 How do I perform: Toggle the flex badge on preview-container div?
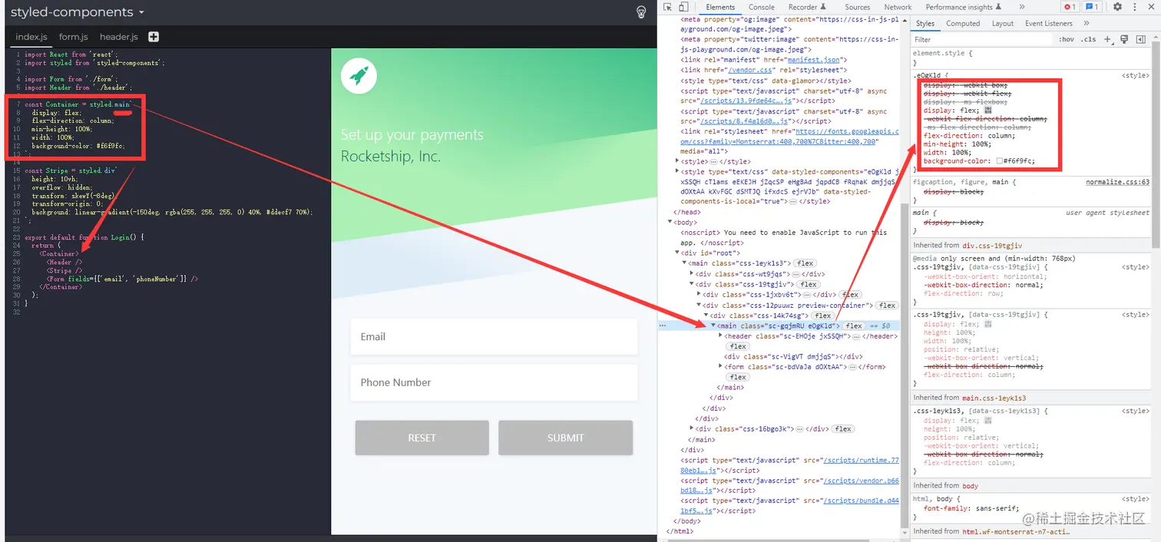click(x=887, y=305)
